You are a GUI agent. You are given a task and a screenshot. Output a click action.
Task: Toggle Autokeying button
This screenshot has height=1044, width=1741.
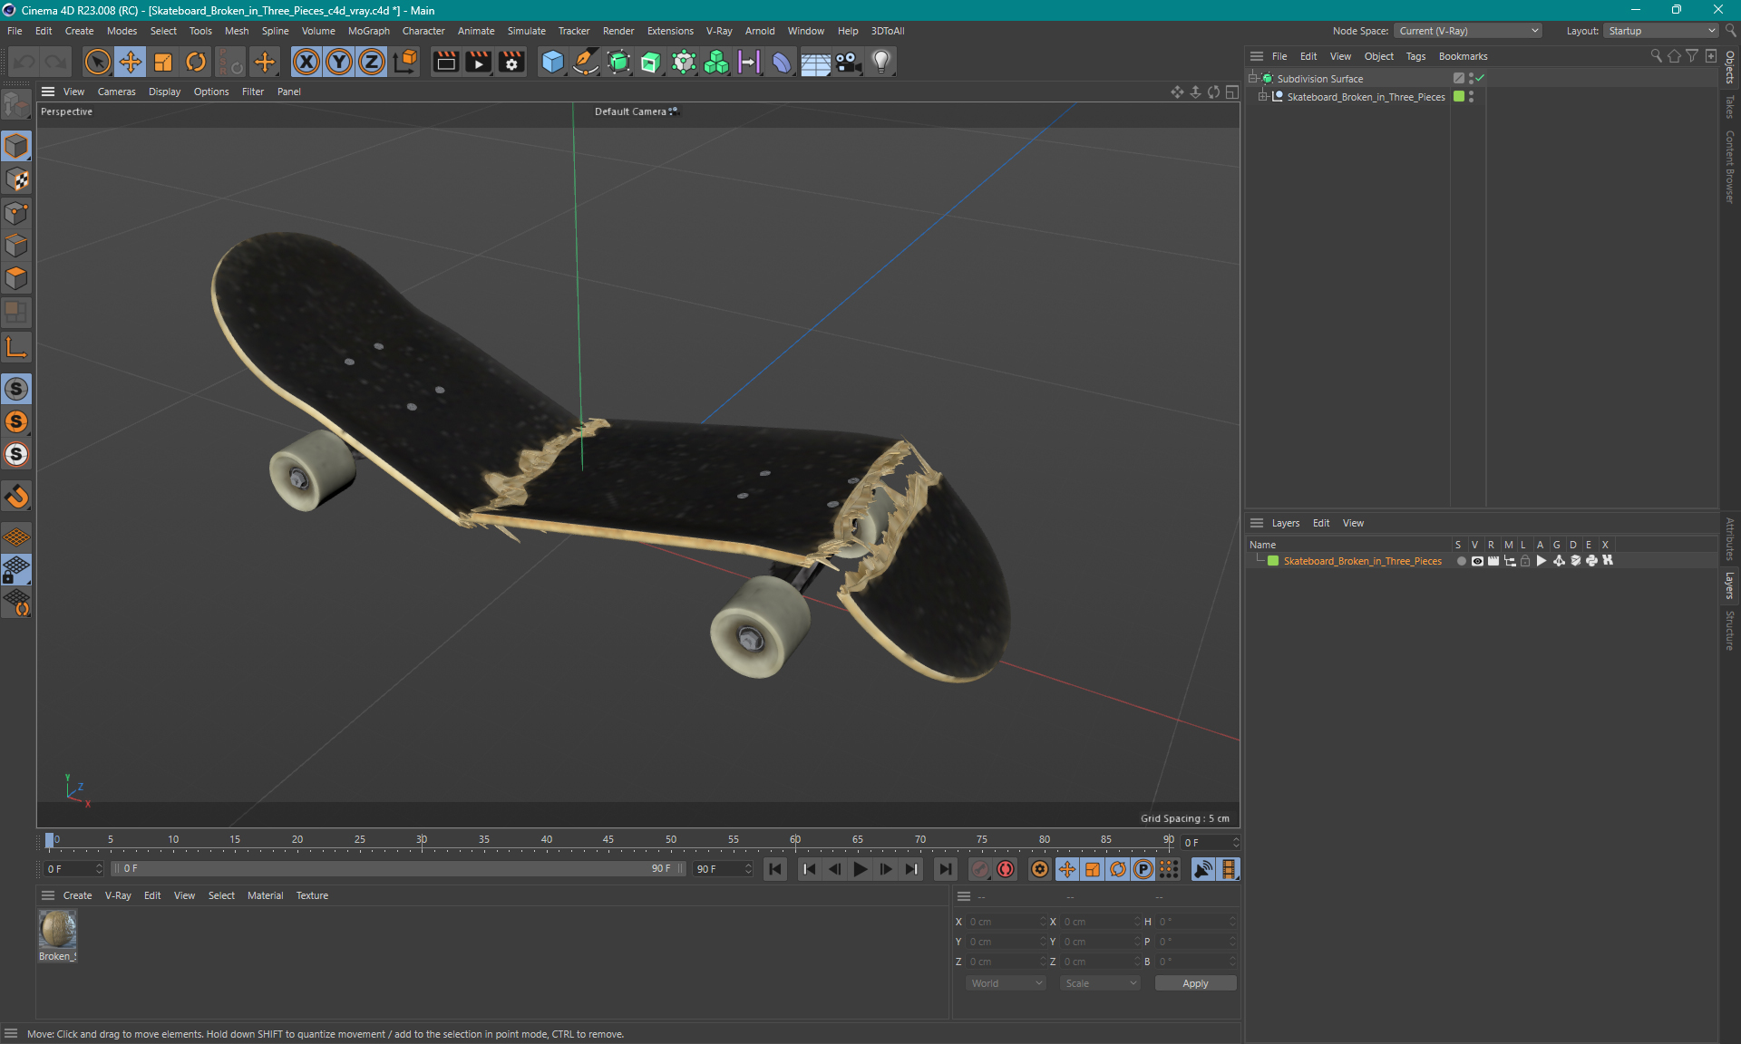click(1006, 869)
